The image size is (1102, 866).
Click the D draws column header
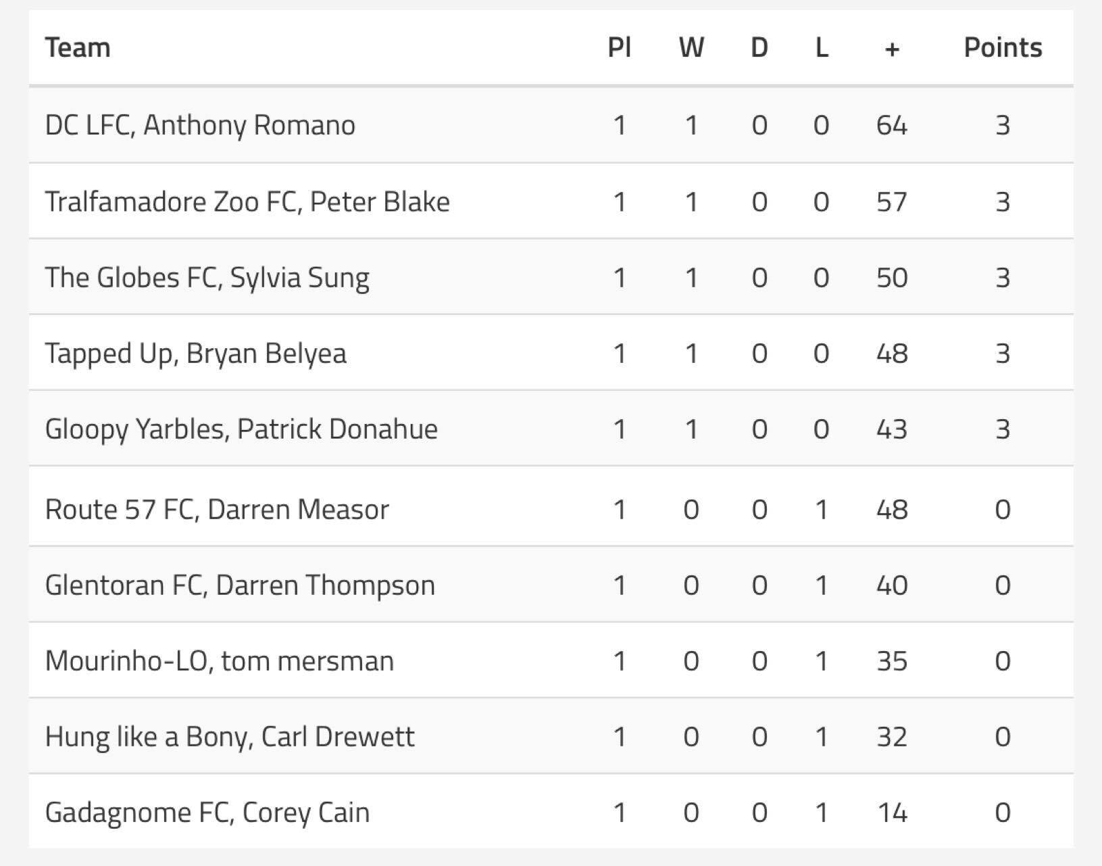click(759, 48)
